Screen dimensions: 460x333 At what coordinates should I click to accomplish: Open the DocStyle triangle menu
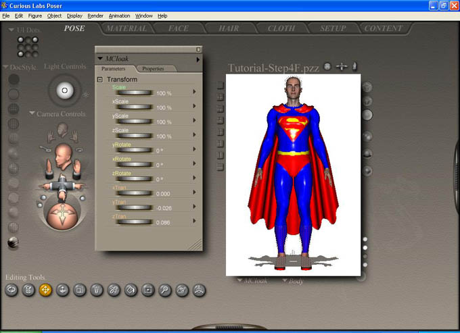tap(5, 67)
